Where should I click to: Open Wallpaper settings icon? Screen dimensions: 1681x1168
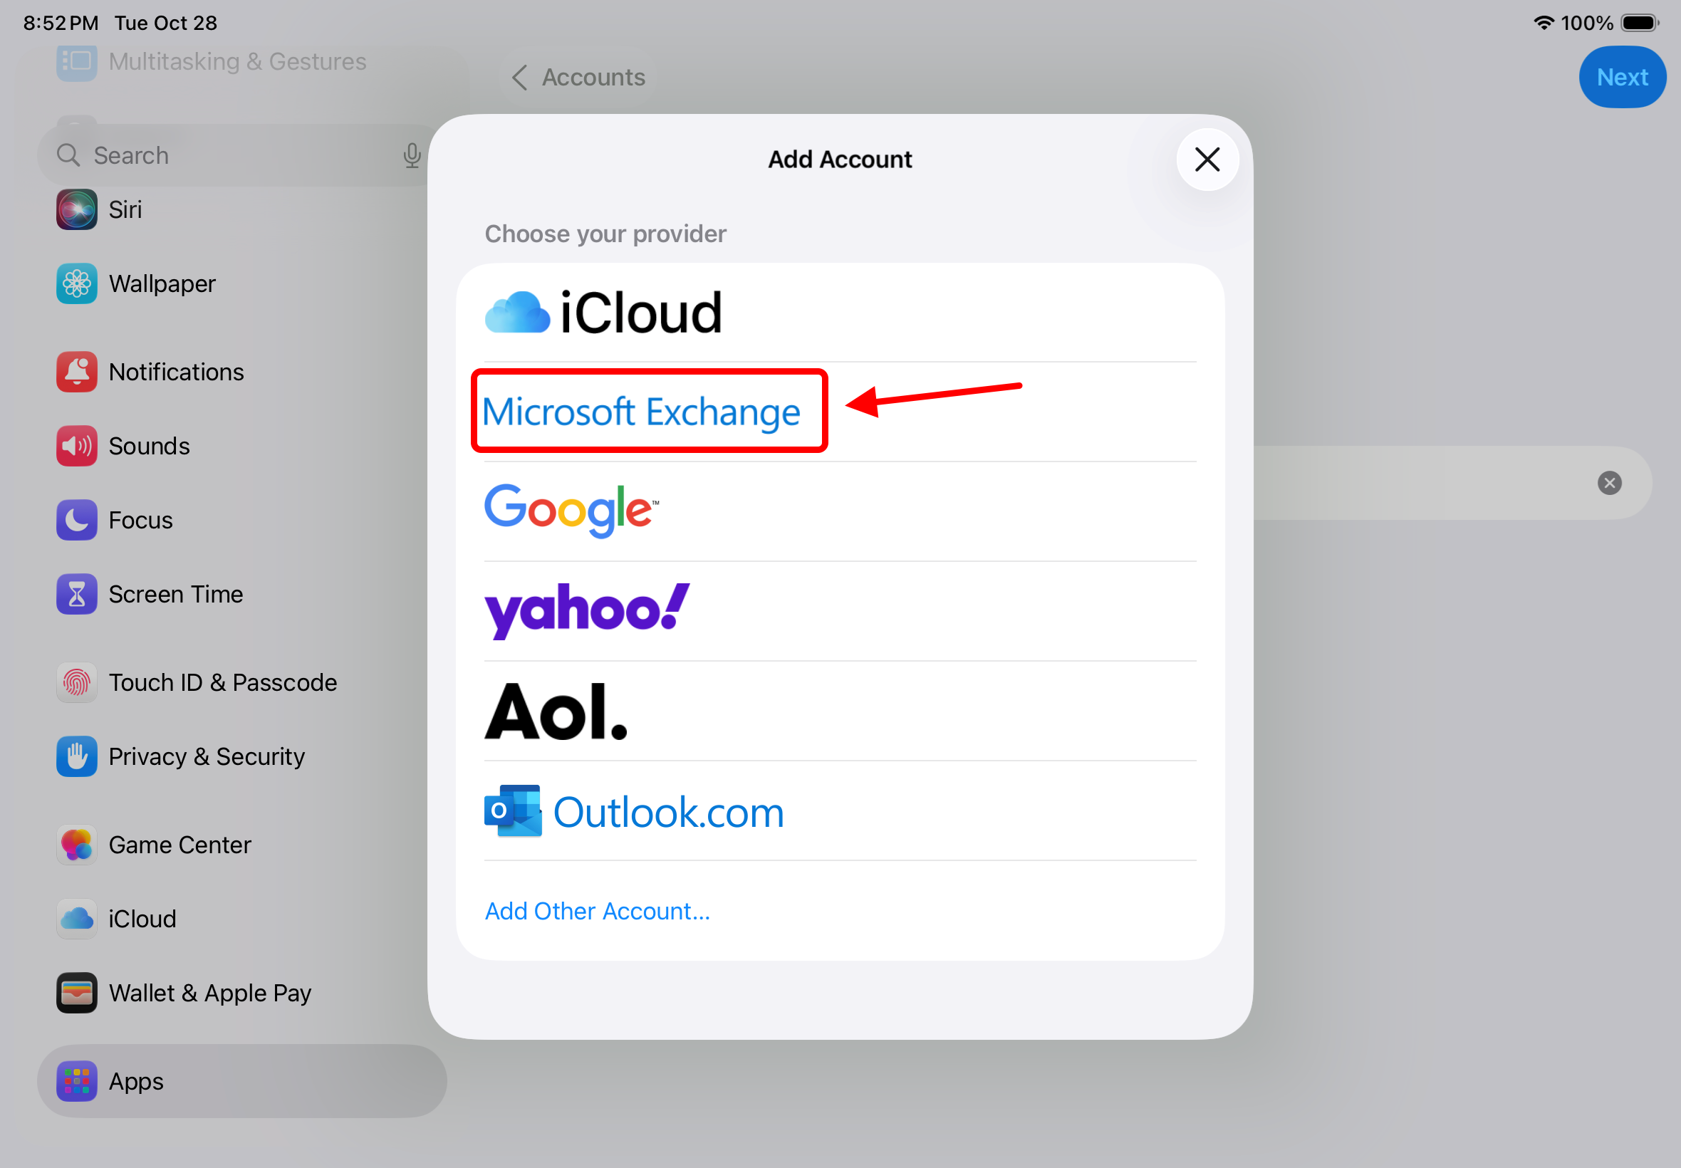[76, 283]
